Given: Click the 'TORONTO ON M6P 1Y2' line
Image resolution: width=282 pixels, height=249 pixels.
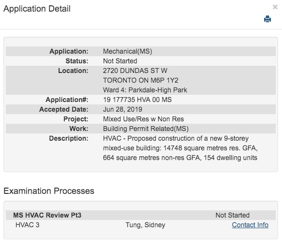Looking at the screenshot, I should pos(141,80).
